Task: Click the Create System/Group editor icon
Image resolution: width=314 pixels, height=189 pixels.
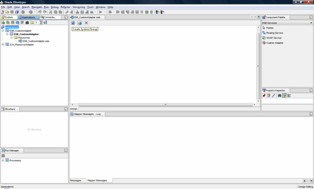Action: coord(73,23)
